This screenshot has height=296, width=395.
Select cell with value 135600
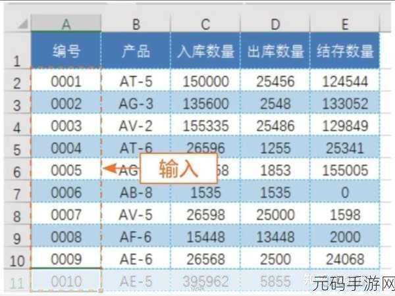tap(205, 102)
